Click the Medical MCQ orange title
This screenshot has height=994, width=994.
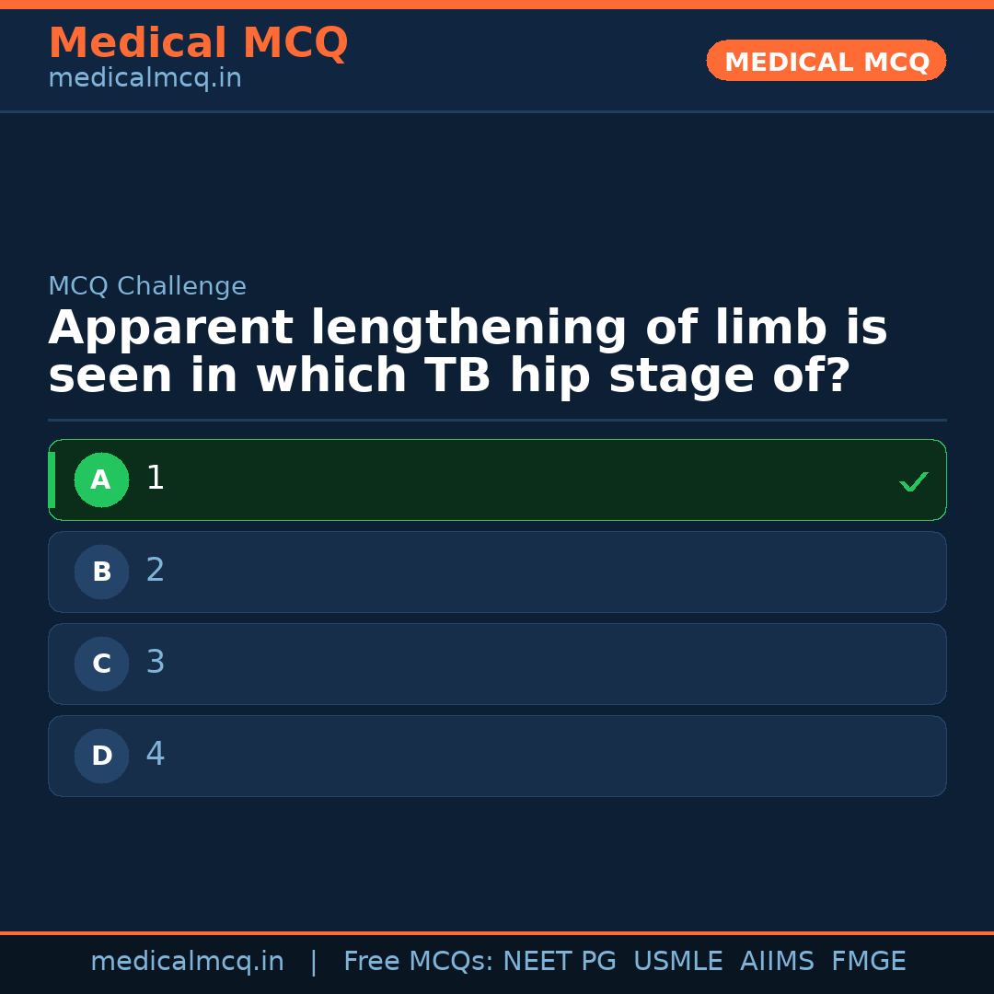(x=198, y=43)
